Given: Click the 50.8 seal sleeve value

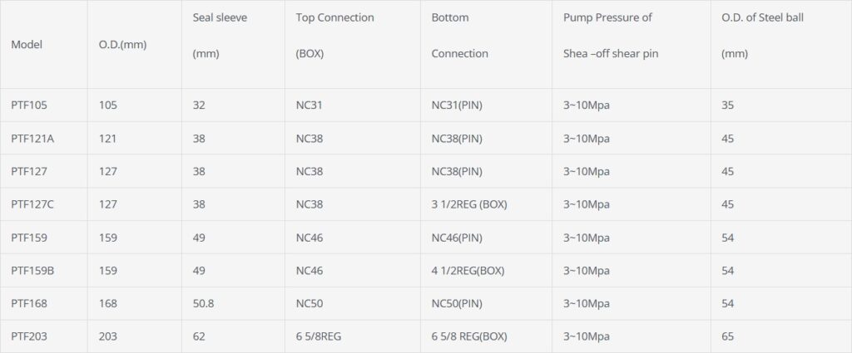Looking at the screenshot, I should [204, 304].
